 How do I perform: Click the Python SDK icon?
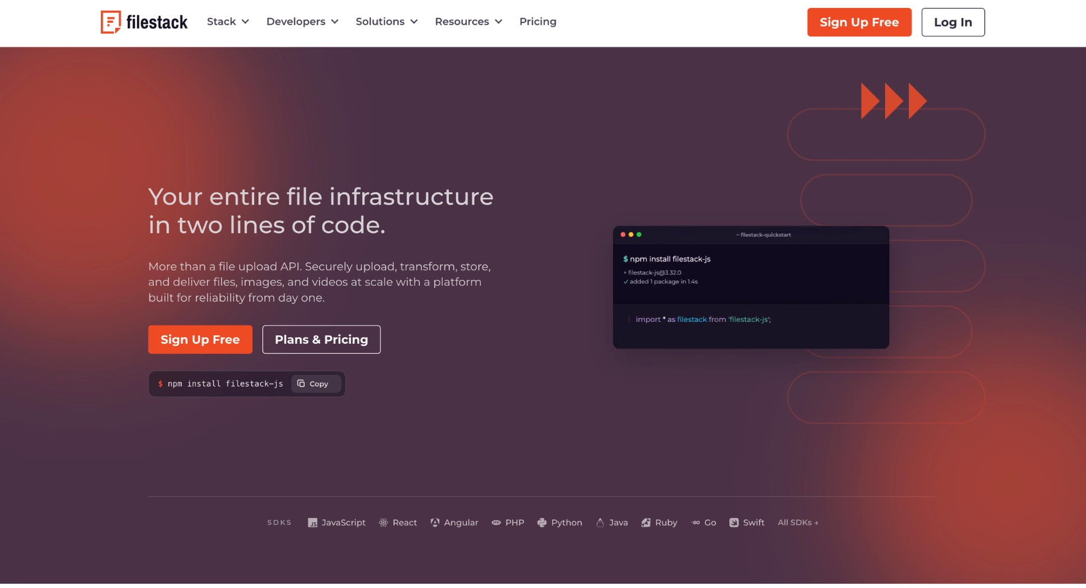pos(542,523)
